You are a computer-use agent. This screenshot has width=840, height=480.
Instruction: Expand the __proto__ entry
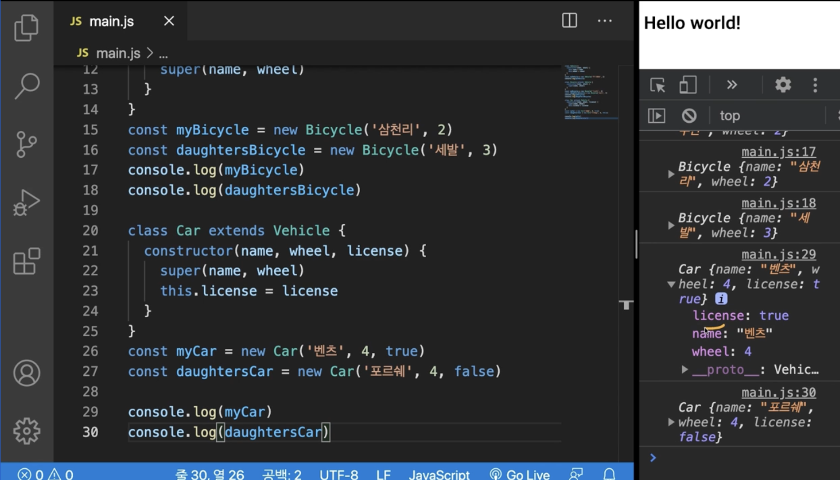[684, 369]
